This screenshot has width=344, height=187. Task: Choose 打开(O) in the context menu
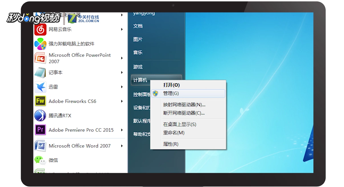tap(188, 85)
